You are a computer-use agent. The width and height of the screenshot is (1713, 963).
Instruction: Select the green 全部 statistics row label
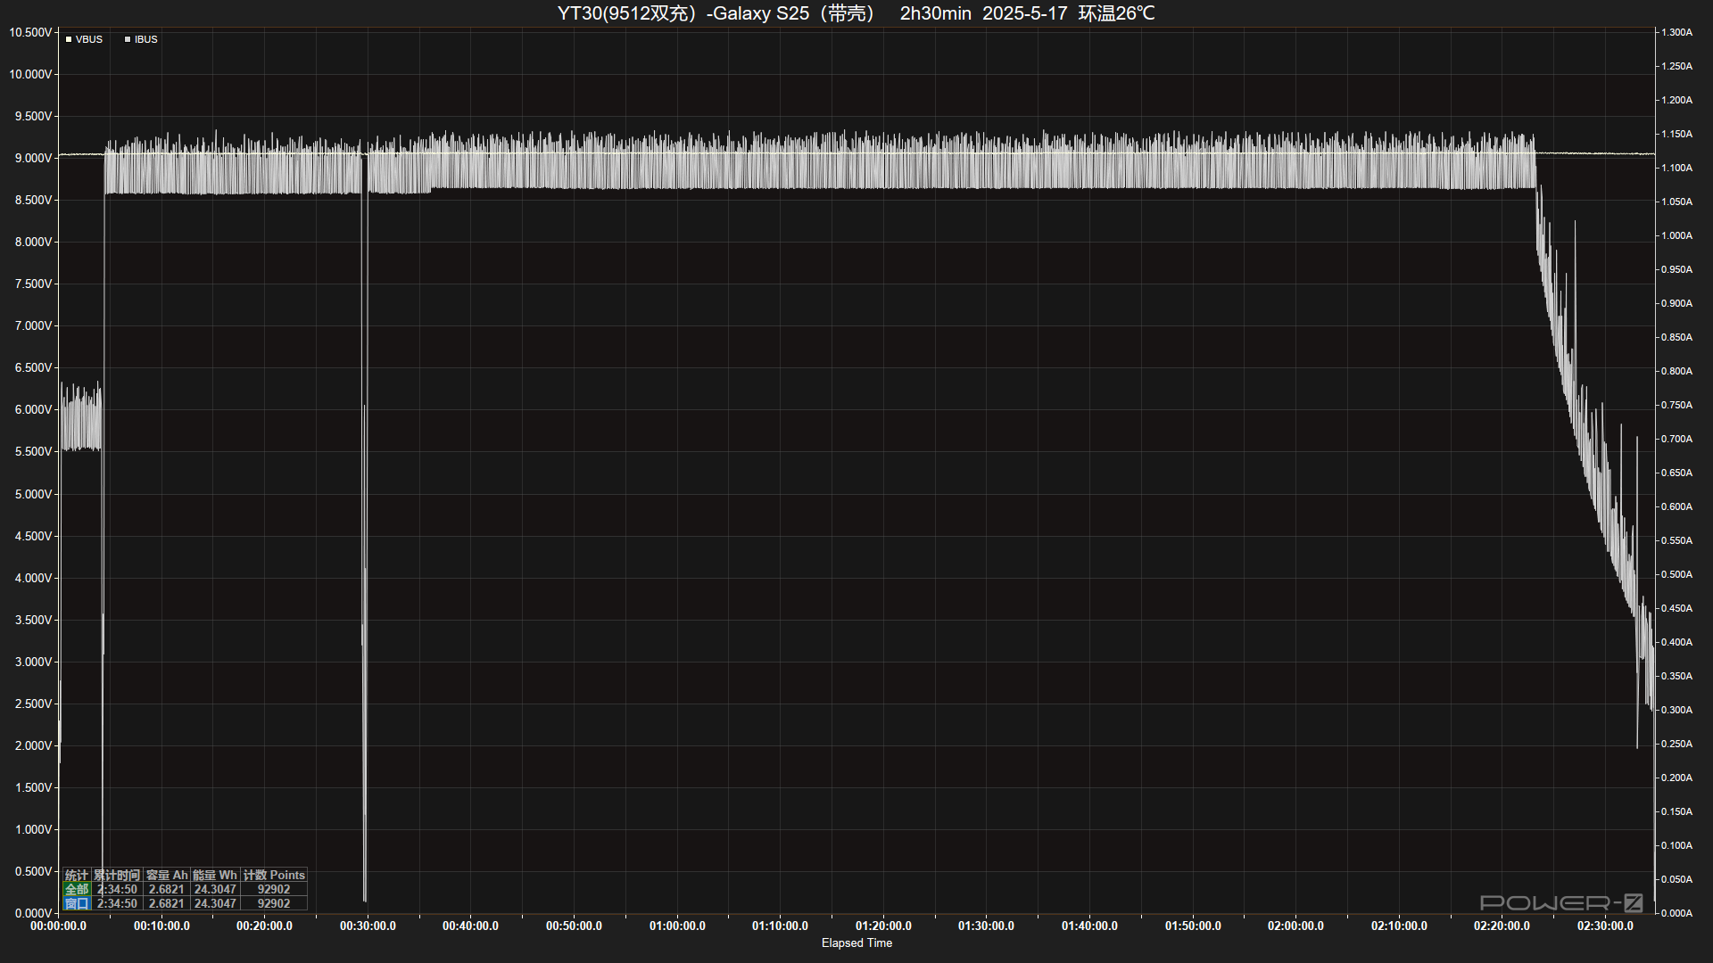[77, 889]
